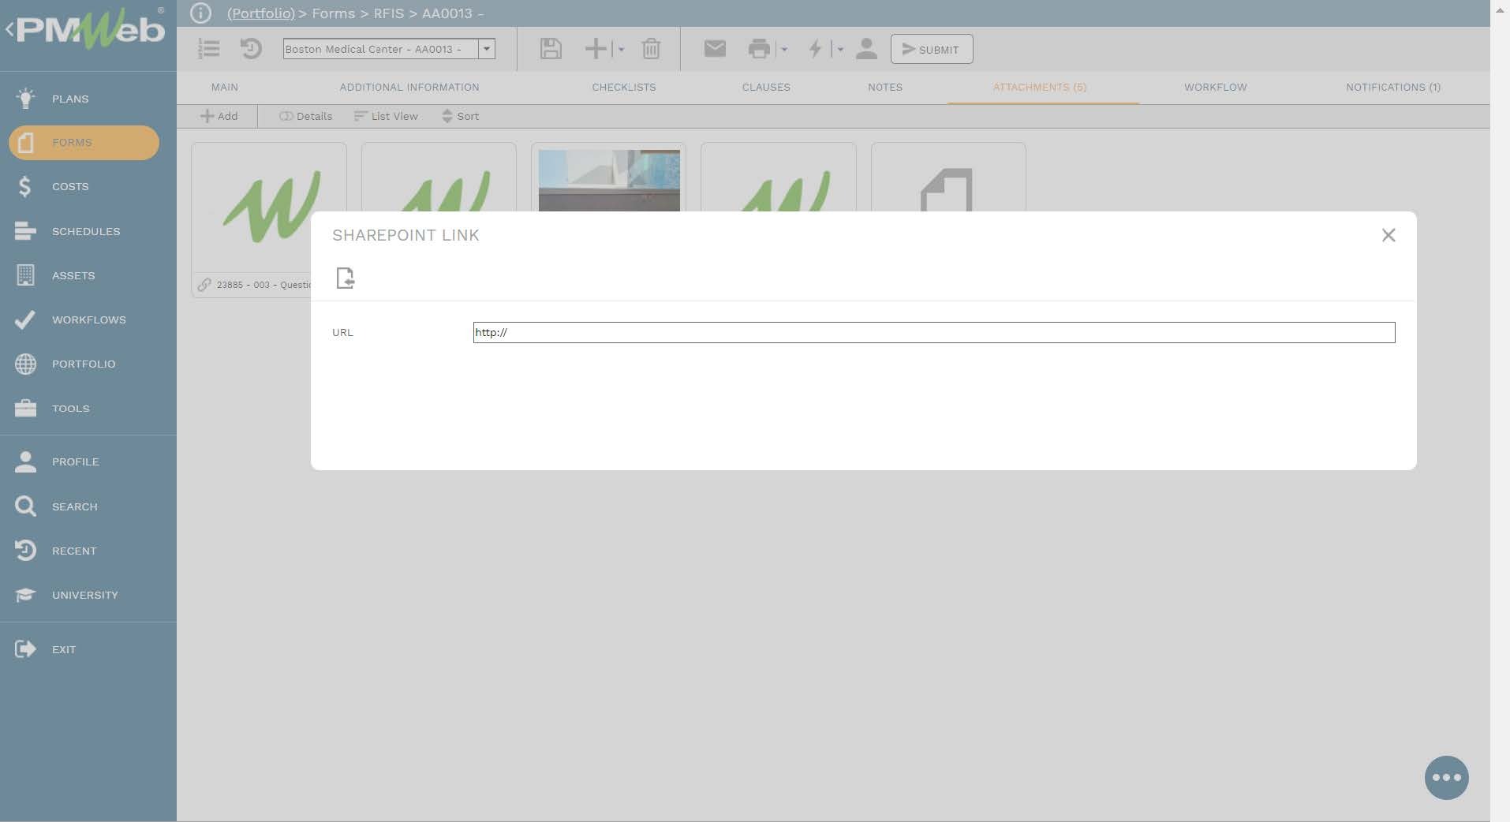Close the SharePoint Link dialog

tap(1389, 235)
